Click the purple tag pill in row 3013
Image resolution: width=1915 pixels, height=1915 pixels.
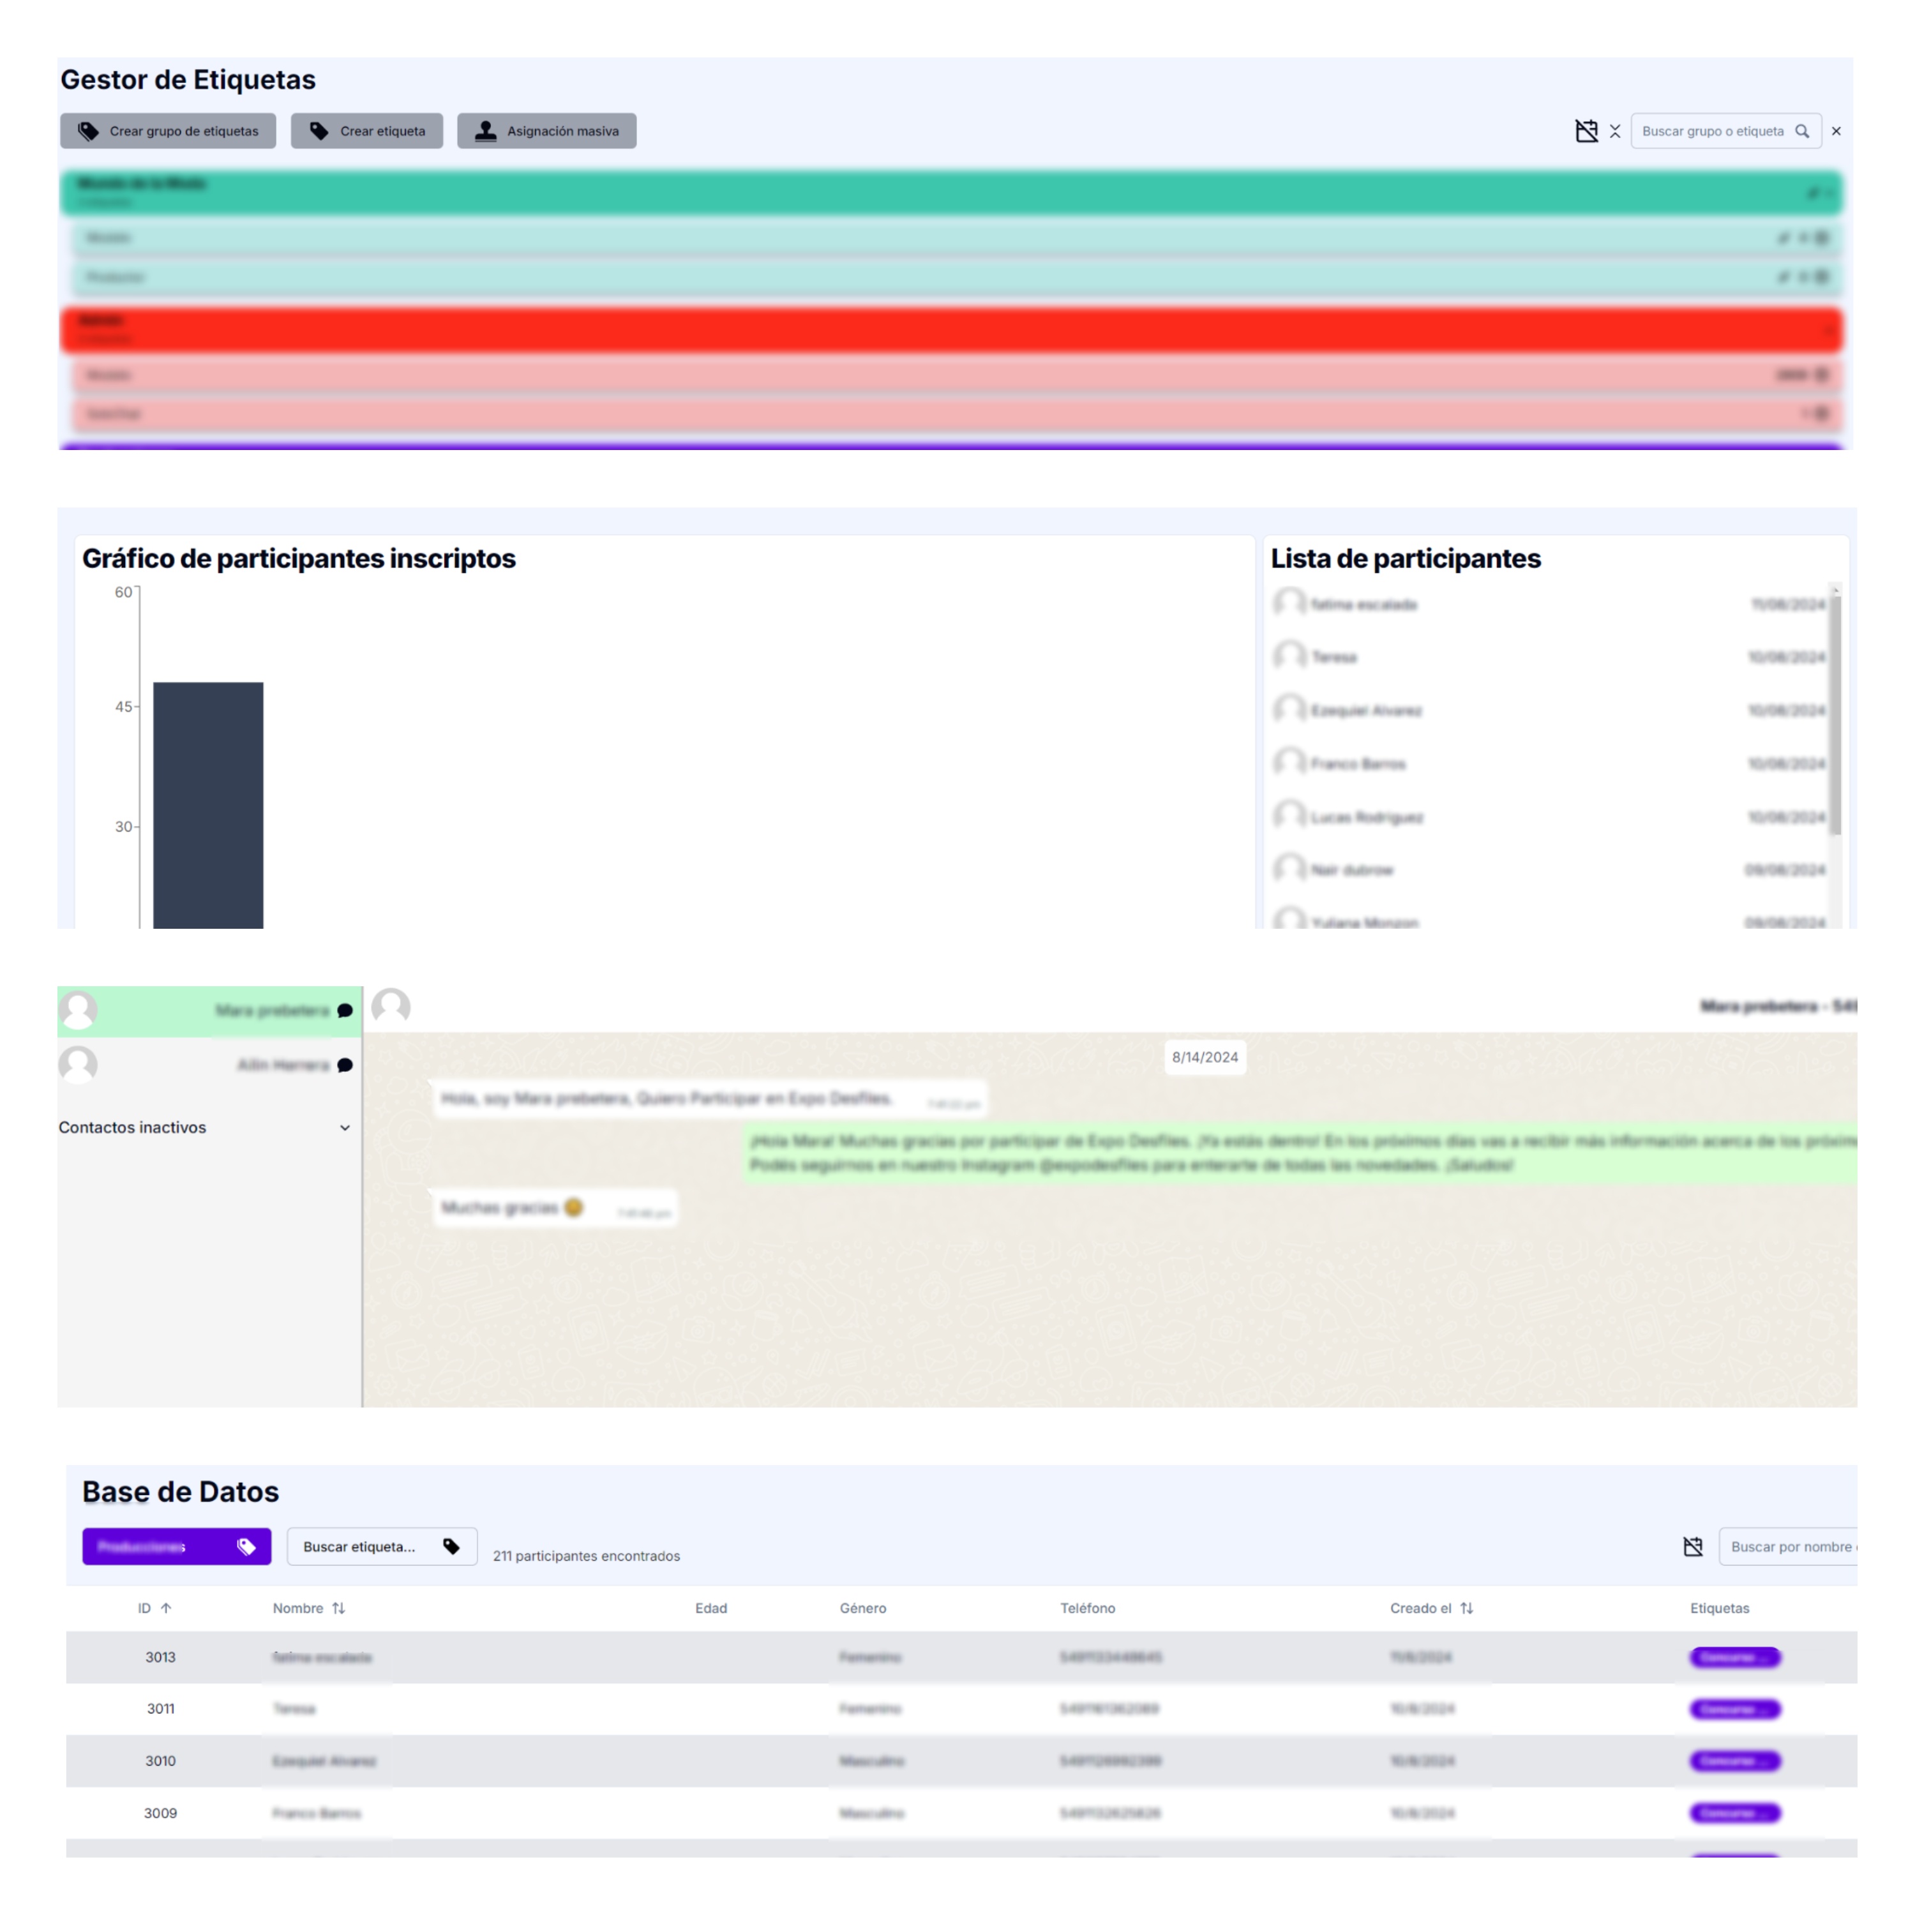point(1734,1657)
